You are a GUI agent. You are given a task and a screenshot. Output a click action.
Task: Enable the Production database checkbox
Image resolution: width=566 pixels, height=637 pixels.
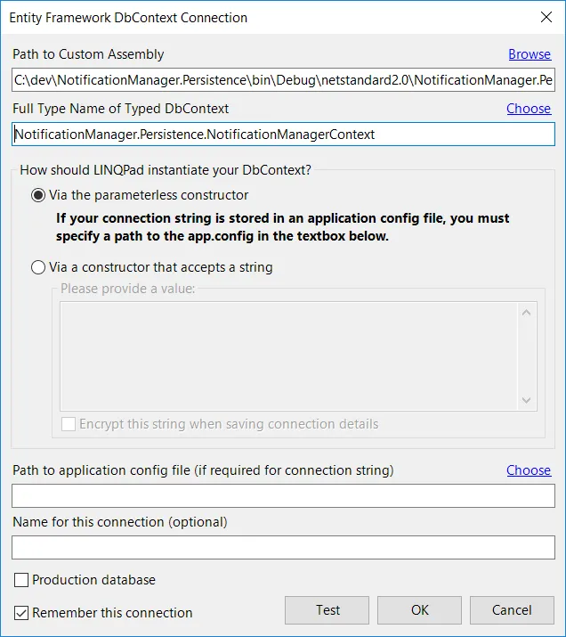21,581
